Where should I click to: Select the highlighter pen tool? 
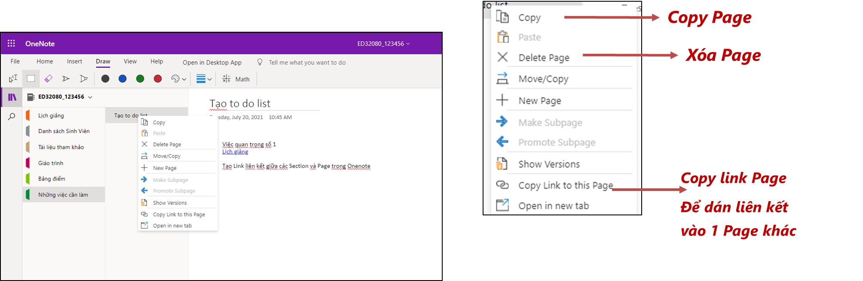[83, 79]
